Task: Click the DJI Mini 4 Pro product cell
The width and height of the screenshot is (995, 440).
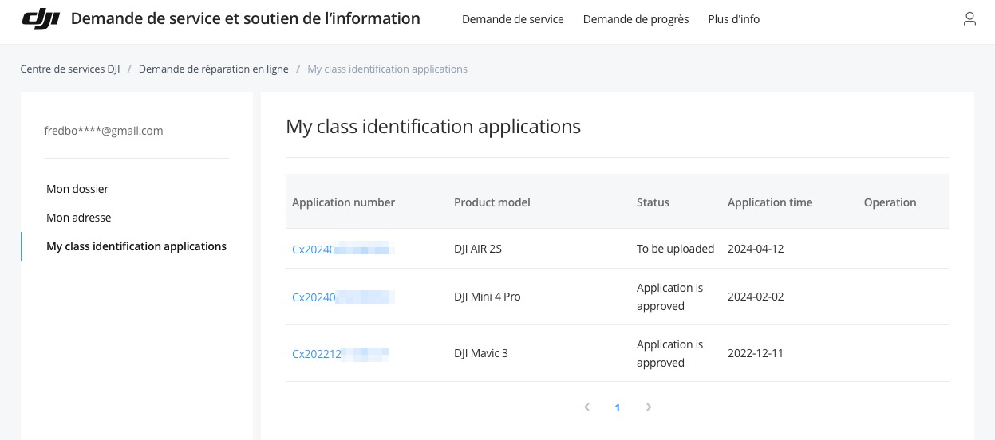Action: [487, 297]
